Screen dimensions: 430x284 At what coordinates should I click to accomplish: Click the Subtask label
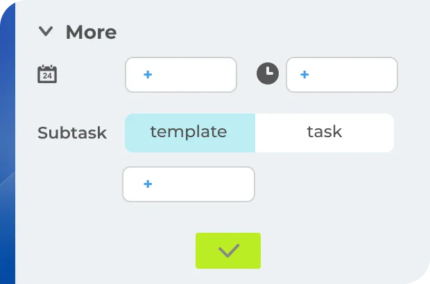click(72, 133)
